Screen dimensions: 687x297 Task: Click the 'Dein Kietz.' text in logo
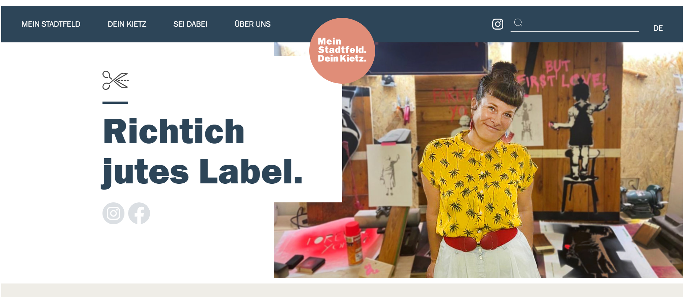point(342,58)
